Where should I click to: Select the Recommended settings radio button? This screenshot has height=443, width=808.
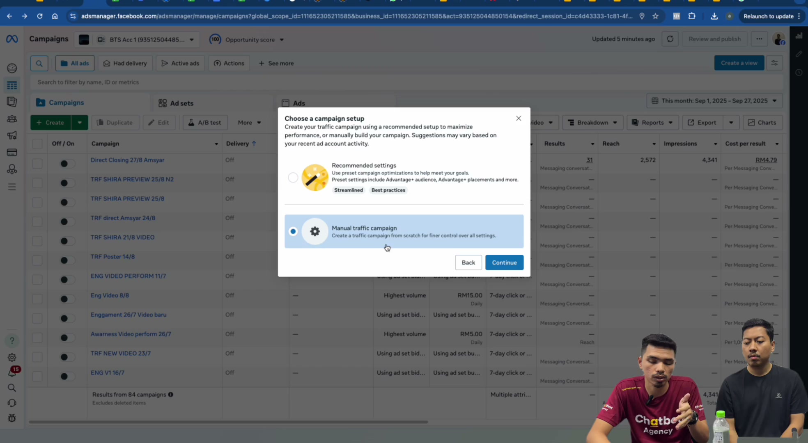coord(293,178)
